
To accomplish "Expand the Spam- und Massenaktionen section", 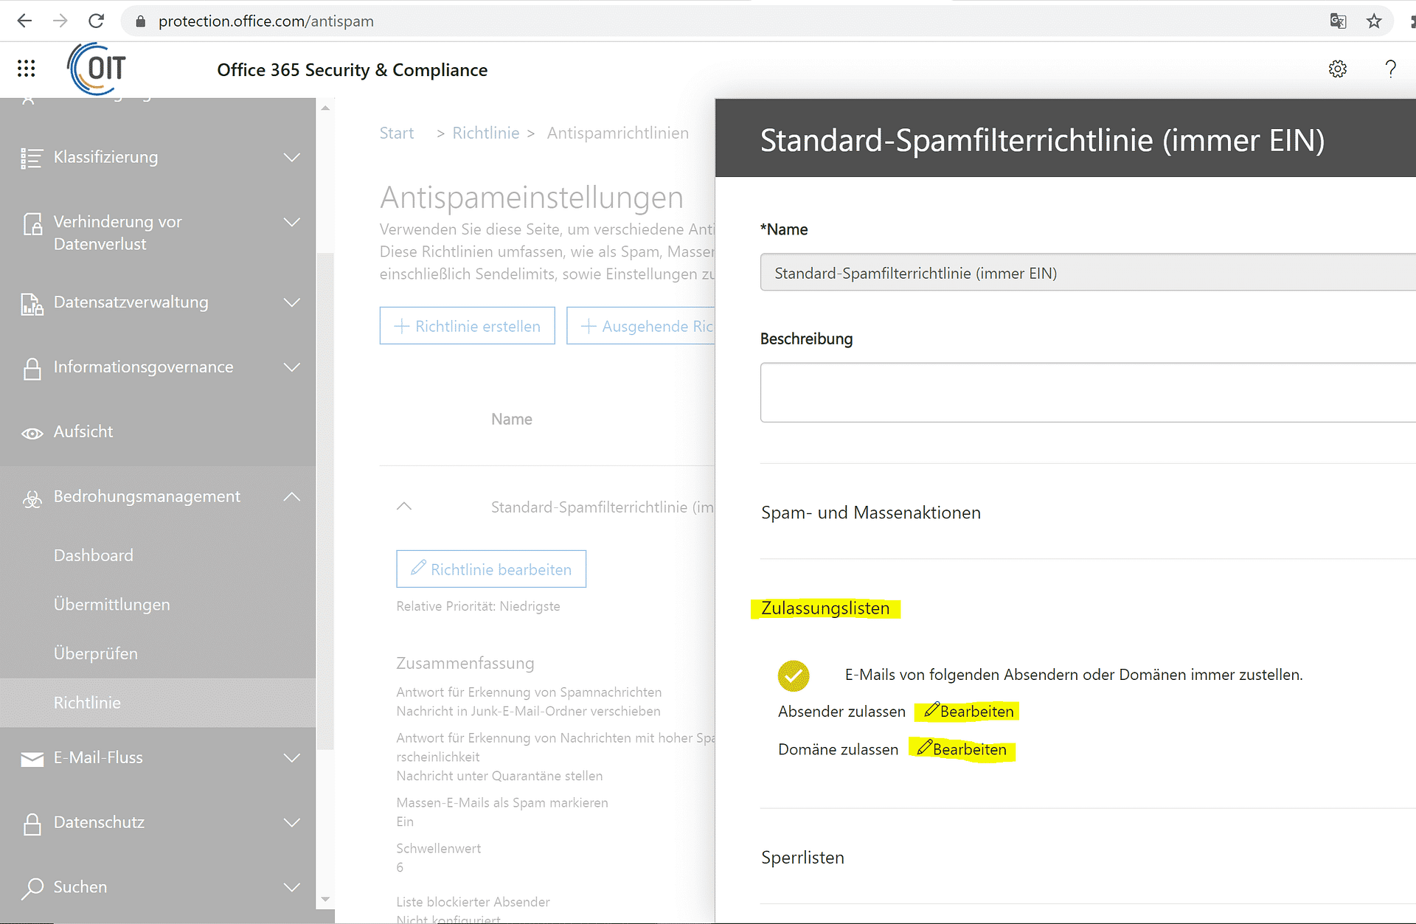I will 871,513.
